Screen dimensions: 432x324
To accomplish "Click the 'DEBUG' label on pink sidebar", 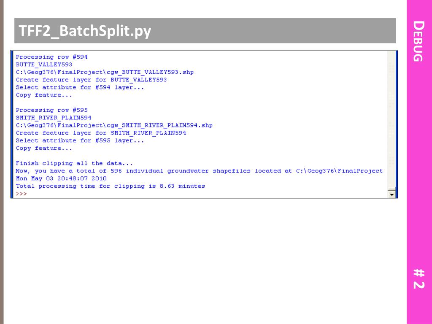I will point(418,41).
